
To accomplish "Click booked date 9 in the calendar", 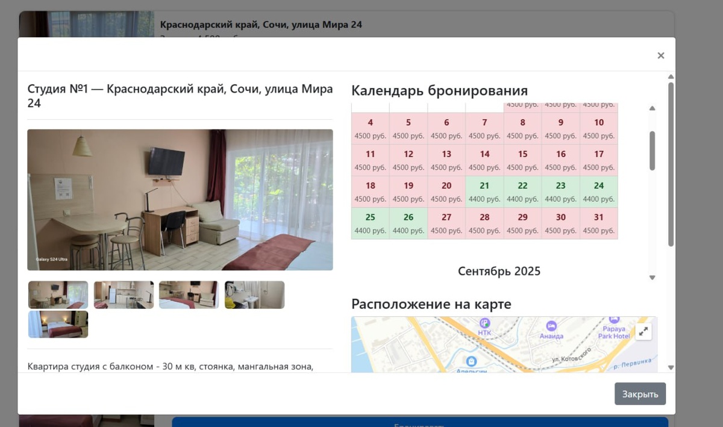I will click(x=560, y=129).
